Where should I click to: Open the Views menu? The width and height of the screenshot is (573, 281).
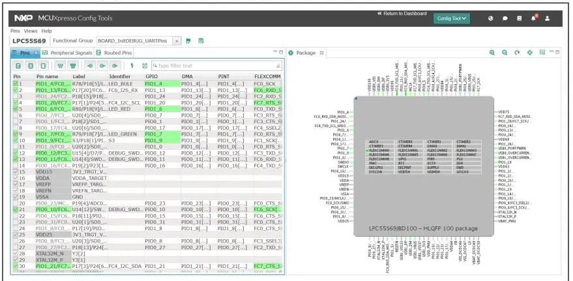pyautogui.click(x=31, y=31)
